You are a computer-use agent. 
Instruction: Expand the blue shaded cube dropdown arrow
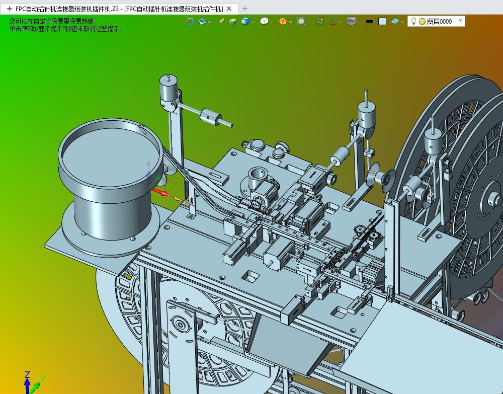coord(253,22)
